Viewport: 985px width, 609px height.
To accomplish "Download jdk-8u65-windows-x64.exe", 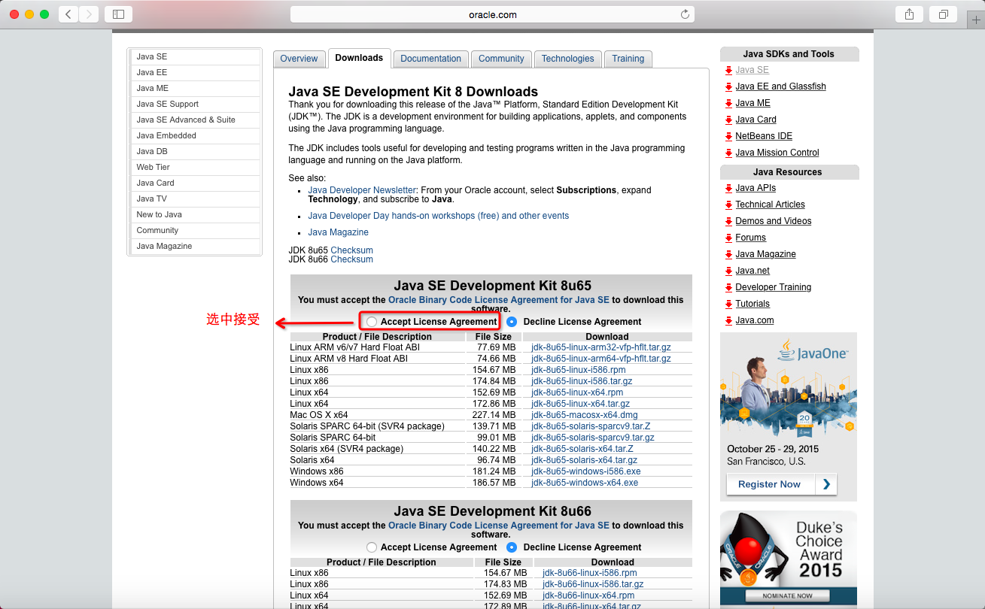I will [x=585, y=483].
